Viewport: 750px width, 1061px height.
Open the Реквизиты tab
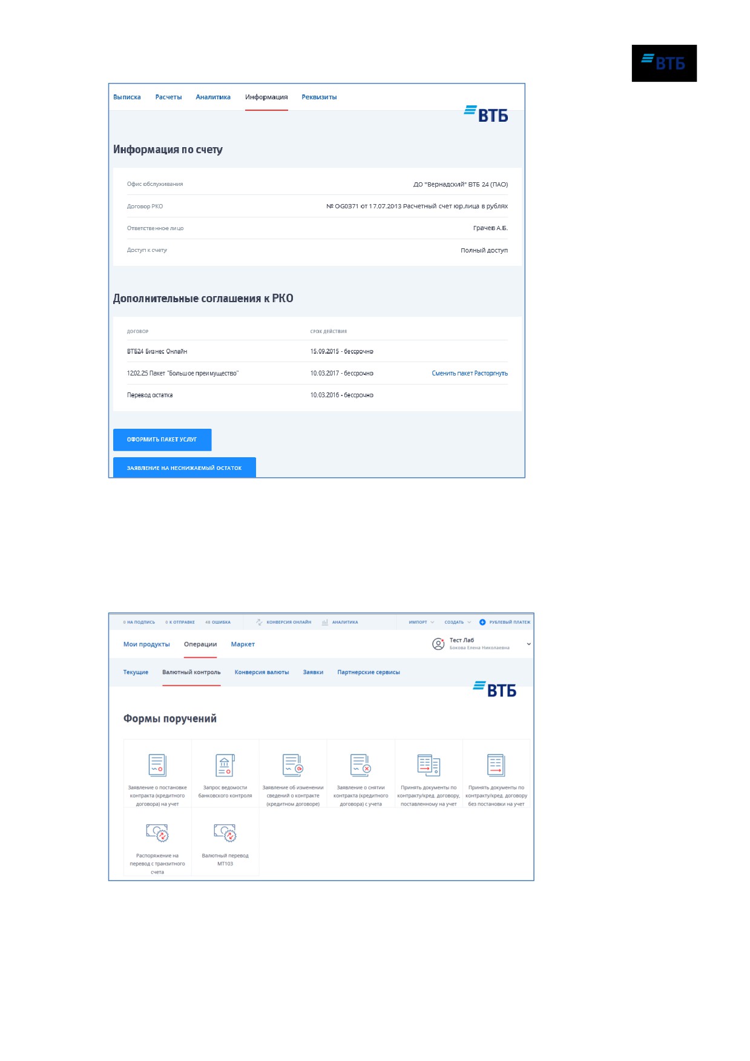click(319, 97)
